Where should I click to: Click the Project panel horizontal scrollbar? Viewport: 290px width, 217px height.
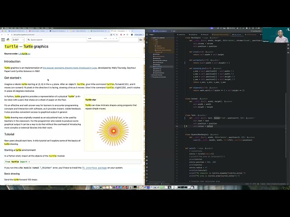coord(156,182)
